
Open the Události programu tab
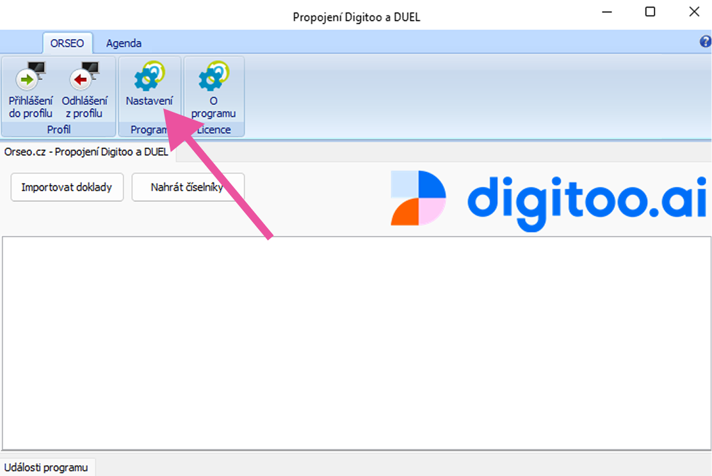pos(46,468)
